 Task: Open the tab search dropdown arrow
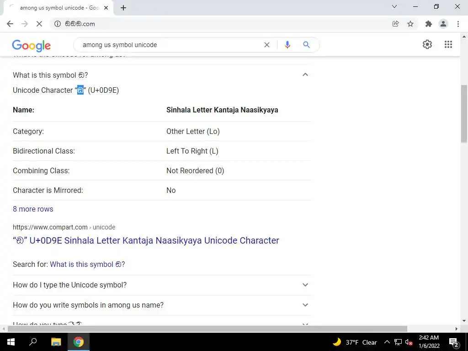click(394, 6)
